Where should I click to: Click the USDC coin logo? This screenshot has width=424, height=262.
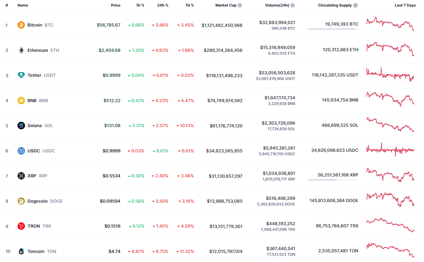[21, 151]
